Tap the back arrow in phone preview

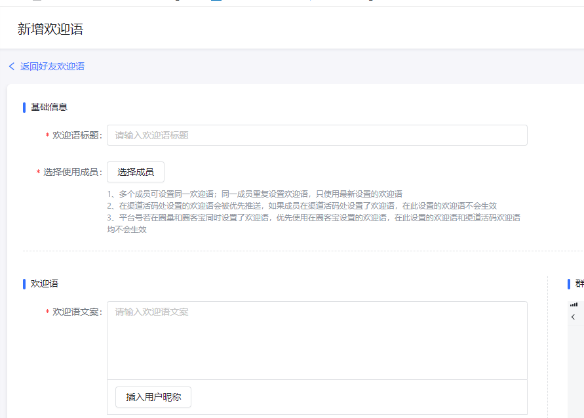point(574,317)
